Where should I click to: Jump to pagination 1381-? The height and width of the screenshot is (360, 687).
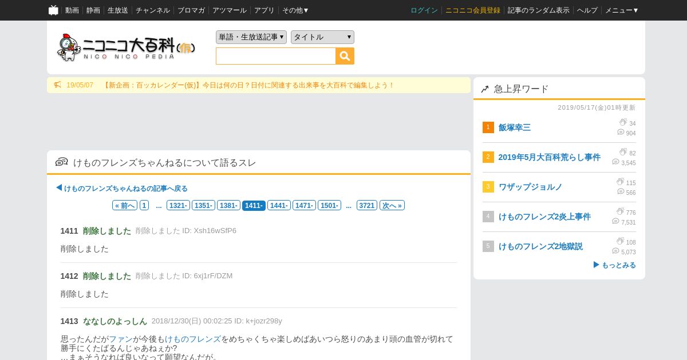coord(228,205)
